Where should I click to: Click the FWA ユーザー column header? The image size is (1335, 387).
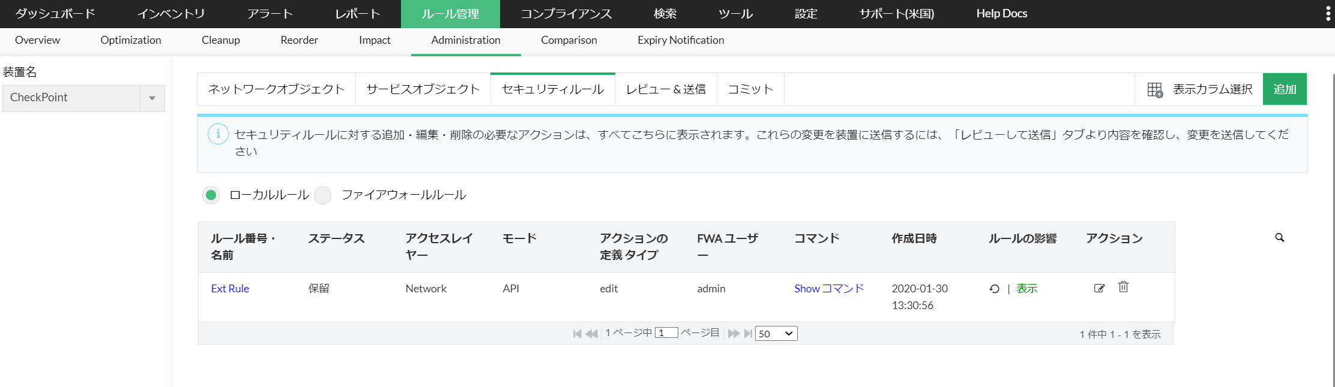[x=728, y=247]
